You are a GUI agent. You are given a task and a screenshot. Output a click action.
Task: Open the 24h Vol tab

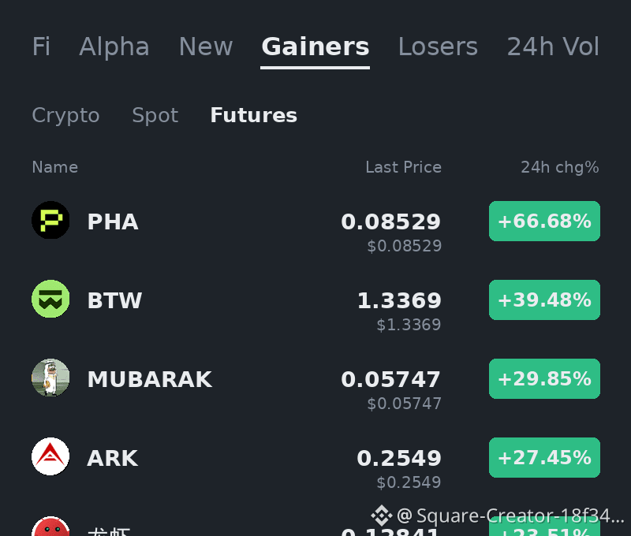pyautogui.click(x=553, y=47)
